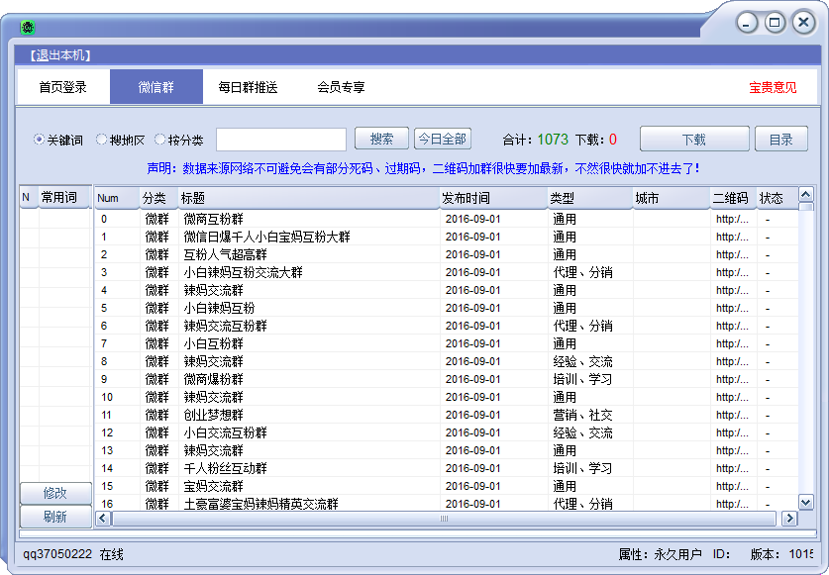The image size is (829, 575).
Task: Click the search keyword input field
Action: tap(281, 140)
